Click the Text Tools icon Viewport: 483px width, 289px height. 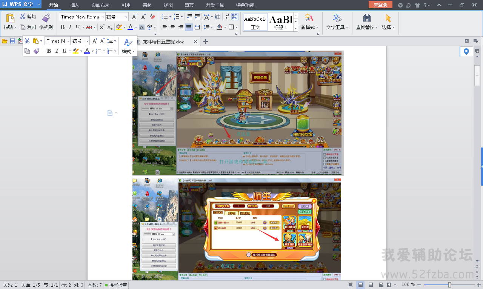click(337, 18)
